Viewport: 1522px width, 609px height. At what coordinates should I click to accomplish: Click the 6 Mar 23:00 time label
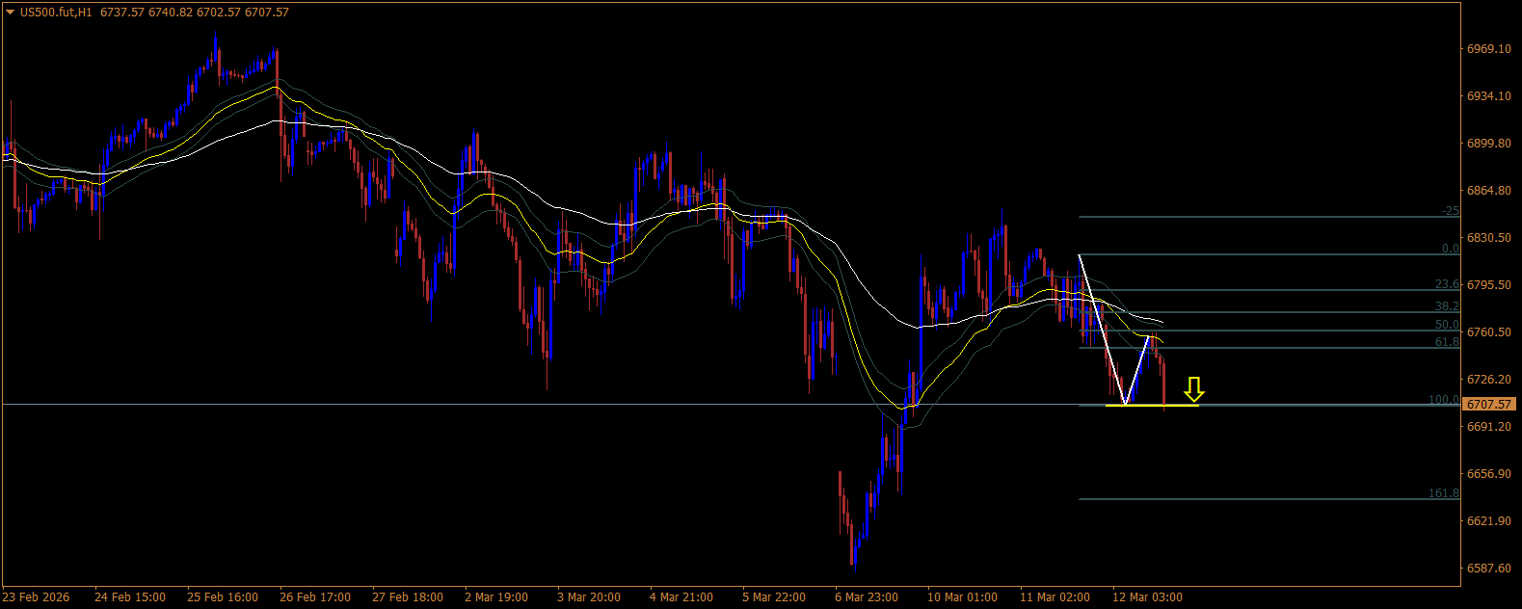867,597
